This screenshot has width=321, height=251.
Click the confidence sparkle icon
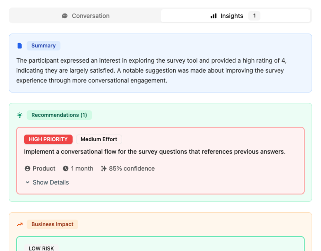(104, 169)
